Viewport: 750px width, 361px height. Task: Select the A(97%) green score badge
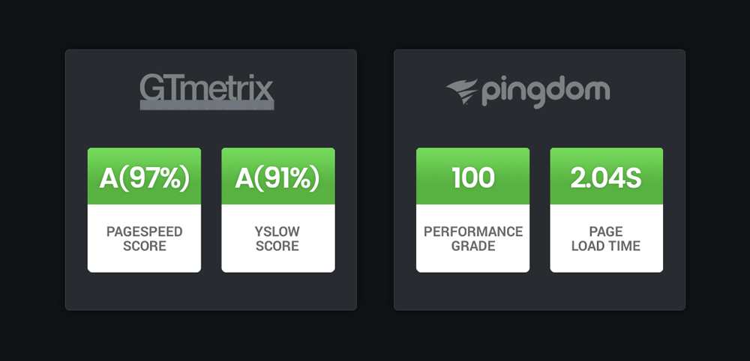pyautogui.click(x=144, y=177)
